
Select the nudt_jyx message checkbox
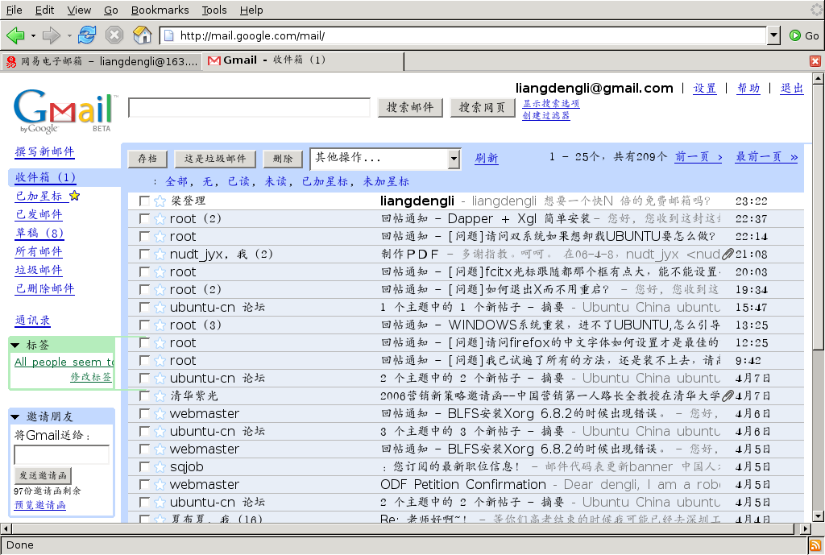pyautogui.click(x=144, y=254)
